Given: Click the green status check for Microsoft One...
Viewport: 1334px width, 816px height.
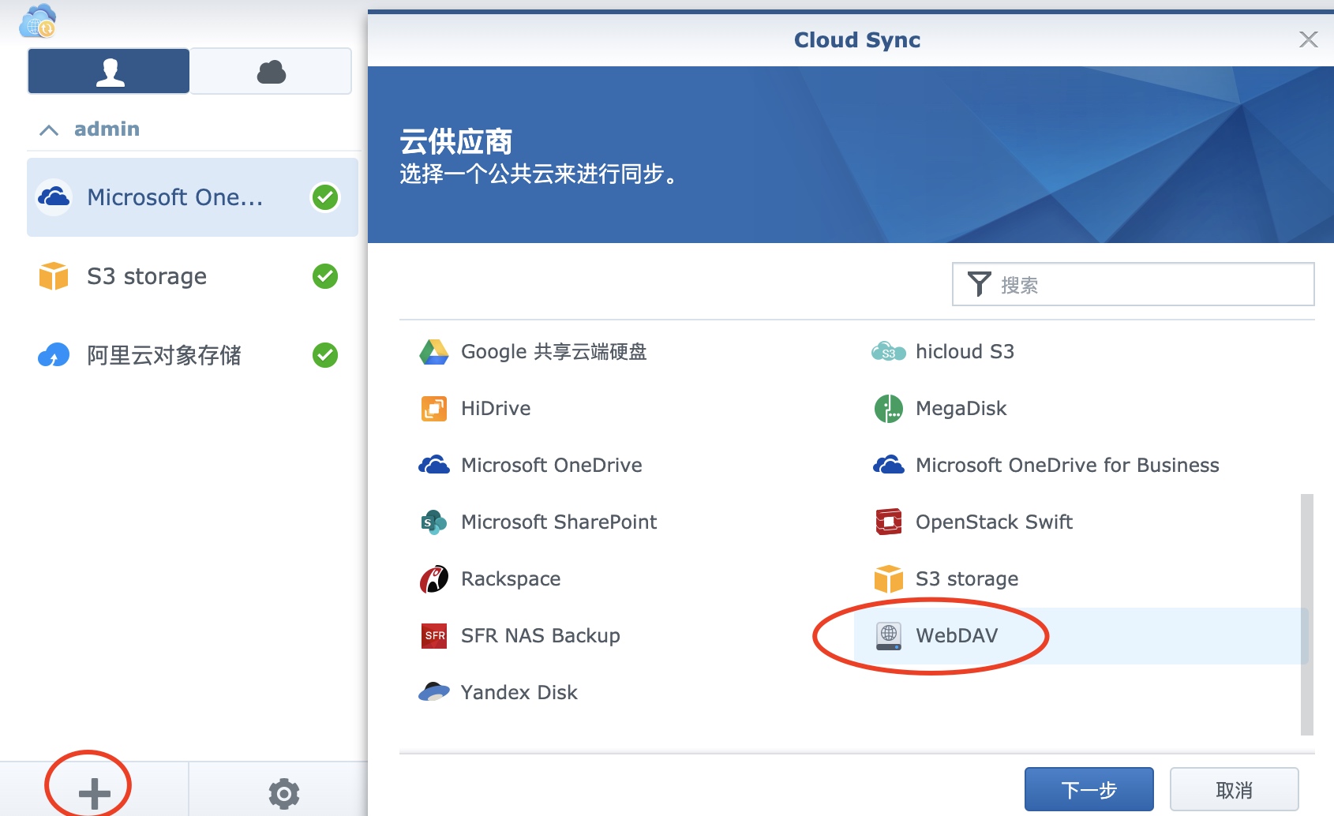Looking at the screenshot, I should 325,197.
